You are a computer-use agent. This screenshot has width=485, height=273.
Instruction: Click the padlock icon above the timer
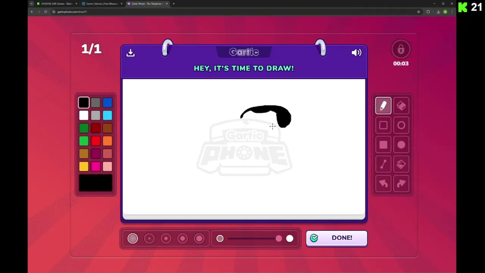pyautogui.click(x=401, y=50)
